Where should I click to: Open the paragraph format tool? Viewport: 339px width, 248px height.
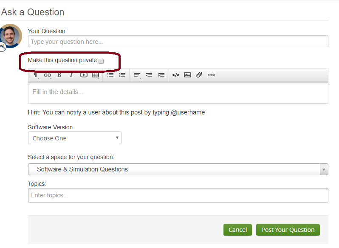click(x=36, y=75)
